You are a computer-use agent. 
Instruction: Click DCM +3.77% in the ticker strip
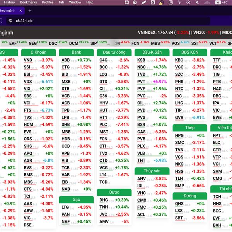79,43
